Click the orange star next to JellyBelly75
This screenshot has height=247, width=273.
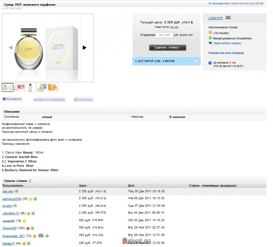point(29,214)
